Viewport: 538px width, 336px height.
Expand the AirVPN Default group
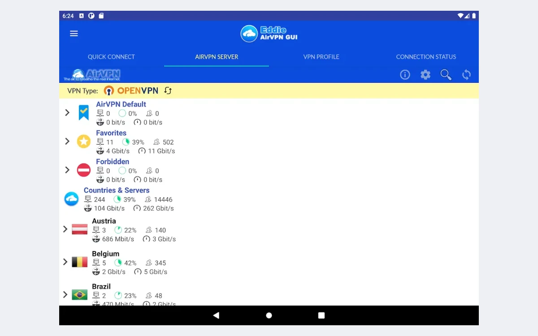[67, 112]
